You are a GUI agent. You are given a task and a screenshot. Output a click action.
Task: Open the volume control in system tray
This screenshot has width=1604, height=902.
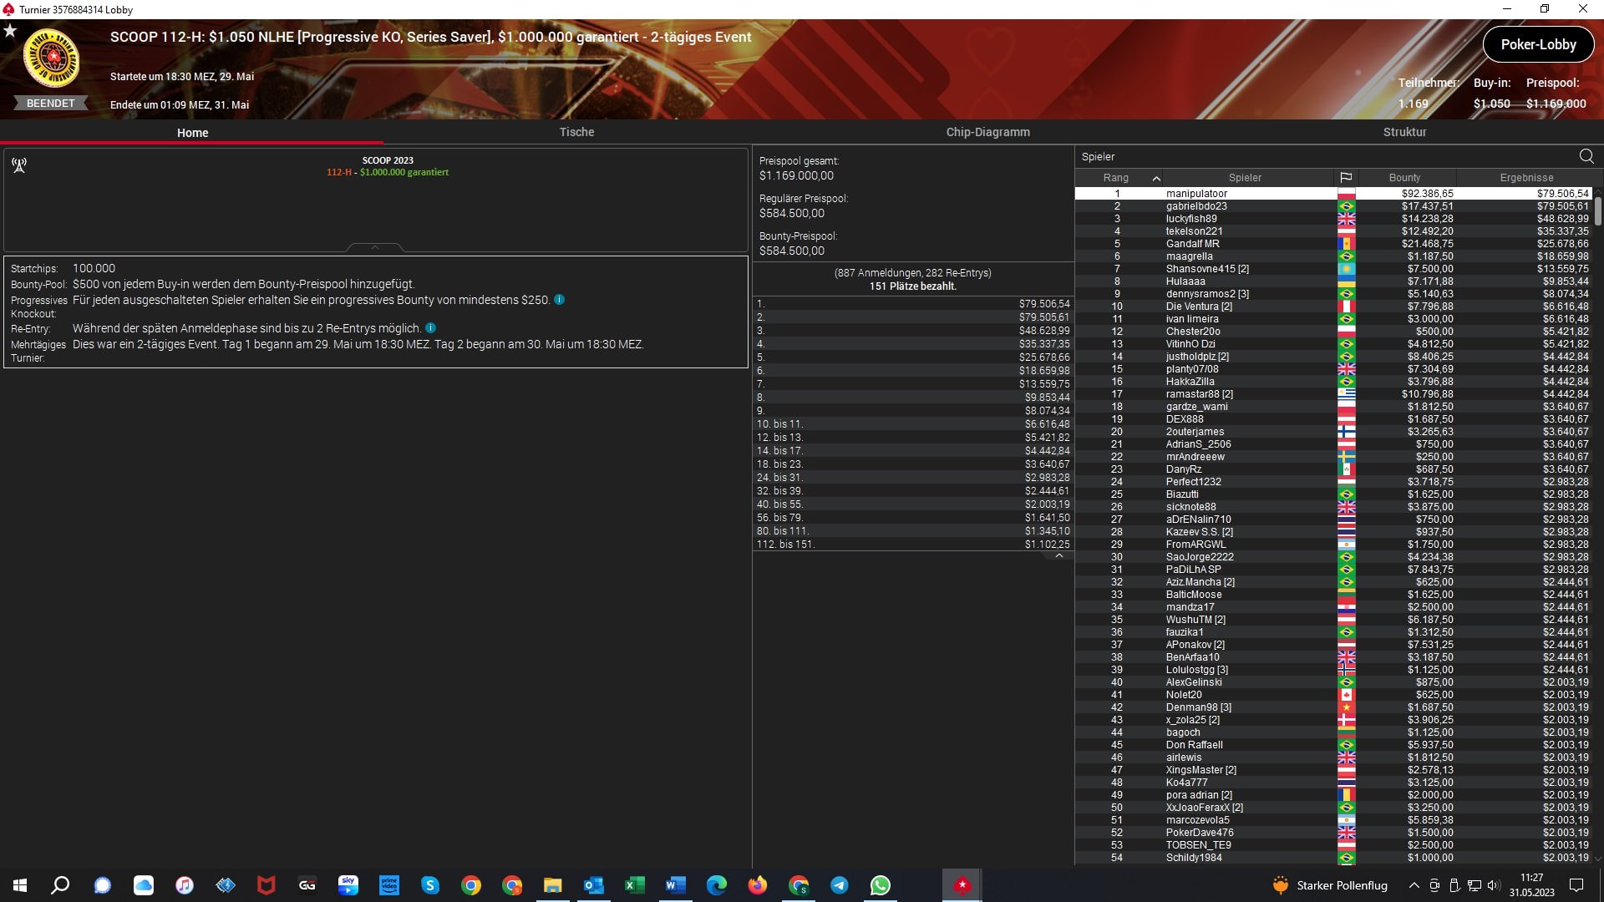click(1494, 885)
